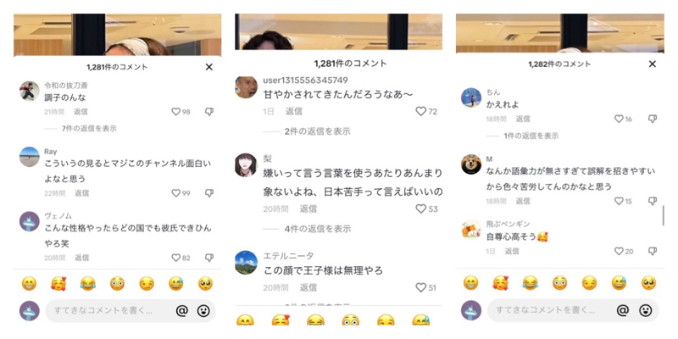Expand 7件の返信を表示 replies
The width and height of the screenshot is (678, 339).
pos(89,129)
